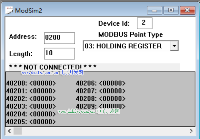Maximize the ModSim2 window
The image size is (200, 139).
pos(171,11)
